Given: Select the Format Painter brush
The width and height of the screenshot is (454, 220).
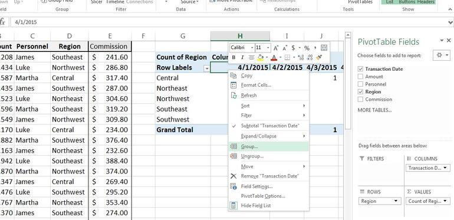Looking at the screenshot, I should pos(319,58).
